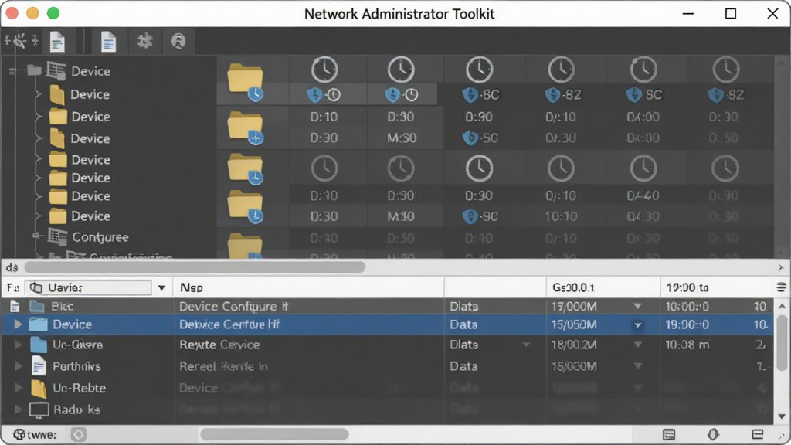The height and width of the screenshot is (445, 791).
Task: Click the grid icon beside Configuree
Action: click(x=57, y=236)
